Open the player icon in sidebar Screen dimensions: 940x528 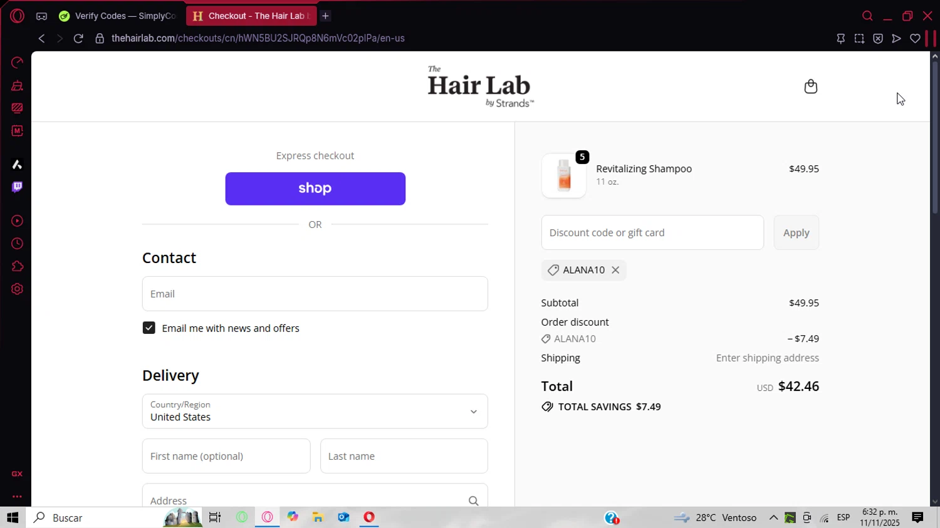click(x=17, y=221)
